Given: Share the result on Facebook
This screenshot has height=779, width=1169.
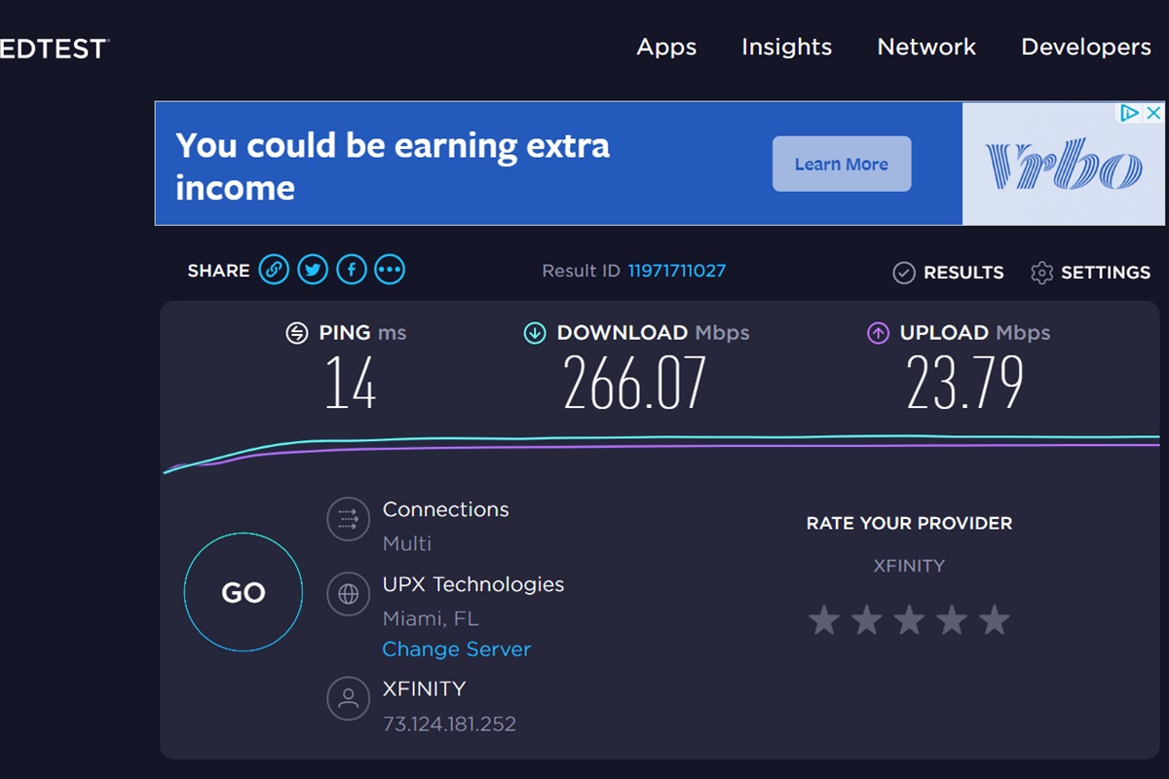Looking at the screenshot, I should (x=351, y=270).
